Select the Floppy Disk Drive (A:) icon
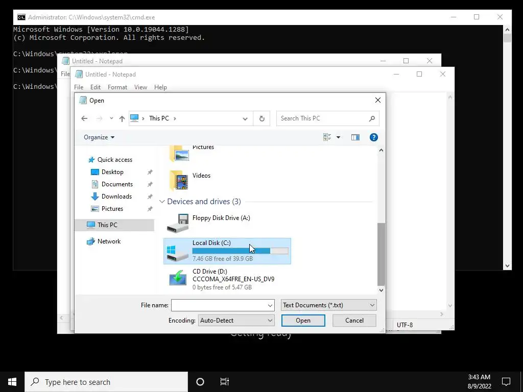 tap(178, 223)
